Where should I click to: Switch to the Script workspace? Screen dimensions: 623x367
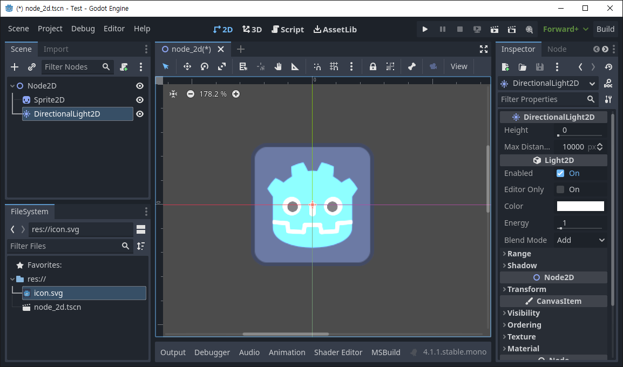[x=287, y=29]
